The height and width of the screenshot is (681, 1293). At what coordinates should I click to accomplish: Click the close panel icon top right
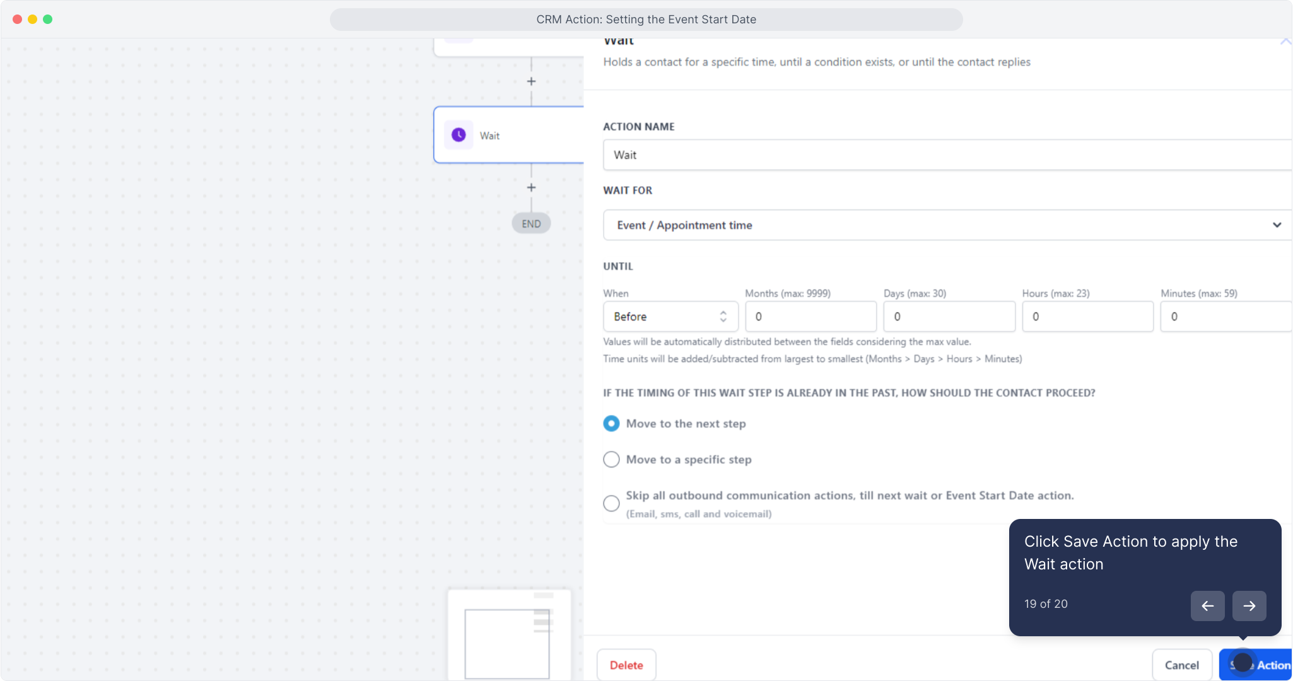(x=1285, y=42)
